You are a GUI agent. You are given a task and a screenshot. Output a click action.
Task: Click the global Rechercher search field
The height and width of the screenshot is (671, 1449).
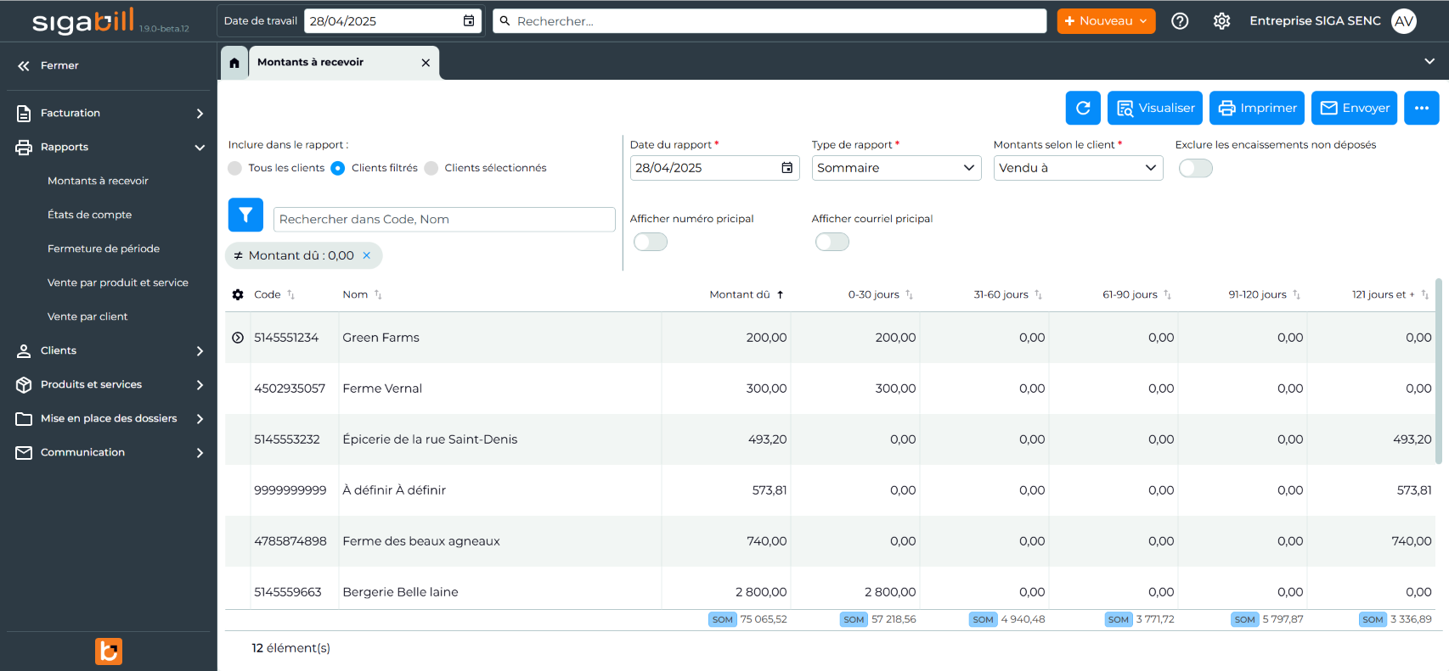coord(770,21)
